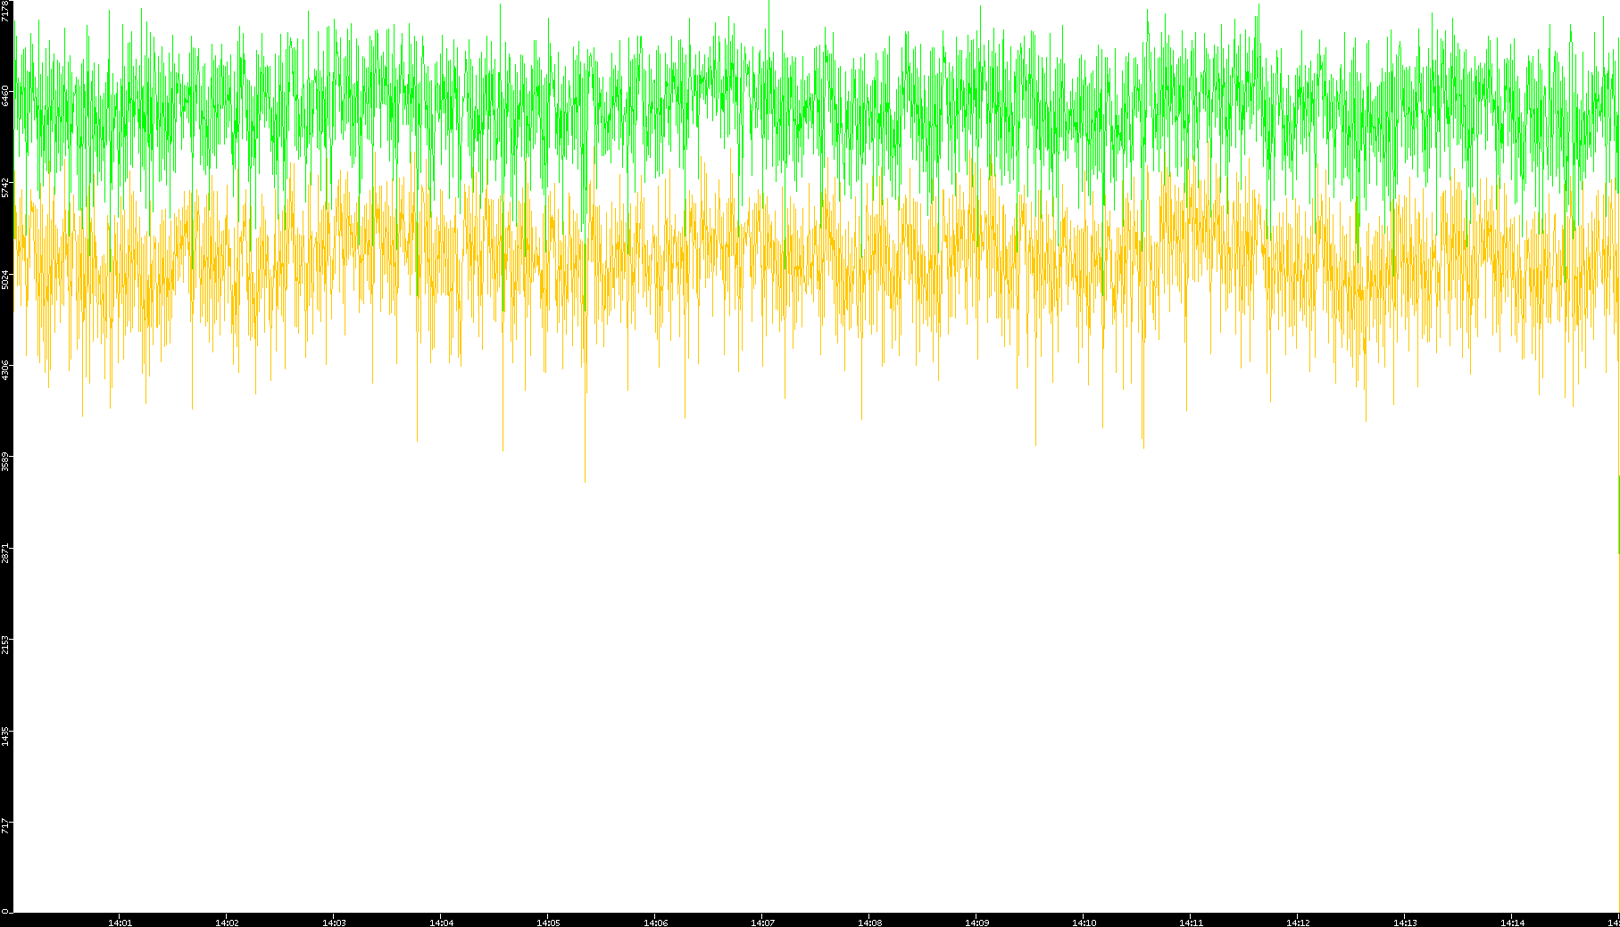The height and width of the screenshot is (927, 1620).
Task: Pick the 14:04 time axis label
Action: (x=441, y=923)
